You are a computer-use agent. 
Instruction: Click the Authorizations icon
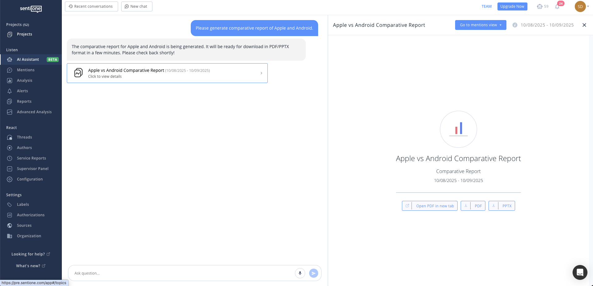[x=10, y=215]
